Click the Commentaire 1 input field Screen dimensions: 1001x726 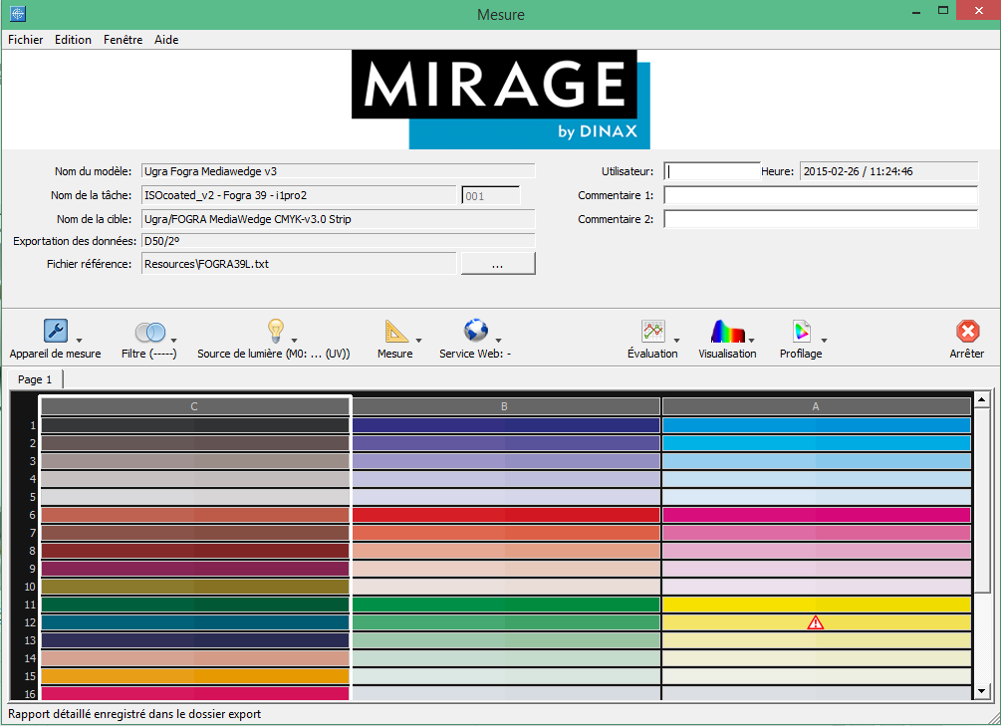coord(821,195)
